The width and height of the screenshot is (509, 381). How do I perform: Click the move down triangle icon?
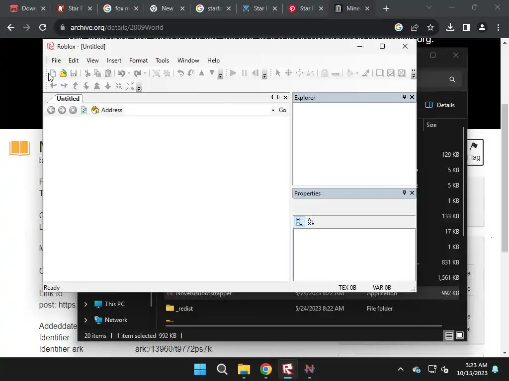click(x=212, y=73)
